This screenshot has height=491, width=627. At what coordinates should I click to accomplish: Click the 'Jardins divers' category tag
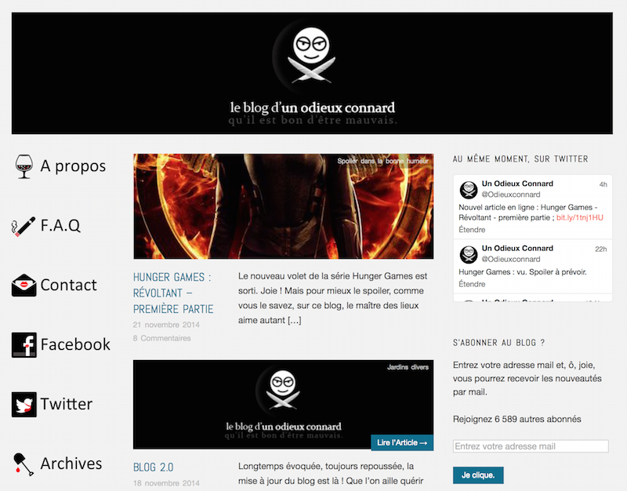(x=408, y=367)
